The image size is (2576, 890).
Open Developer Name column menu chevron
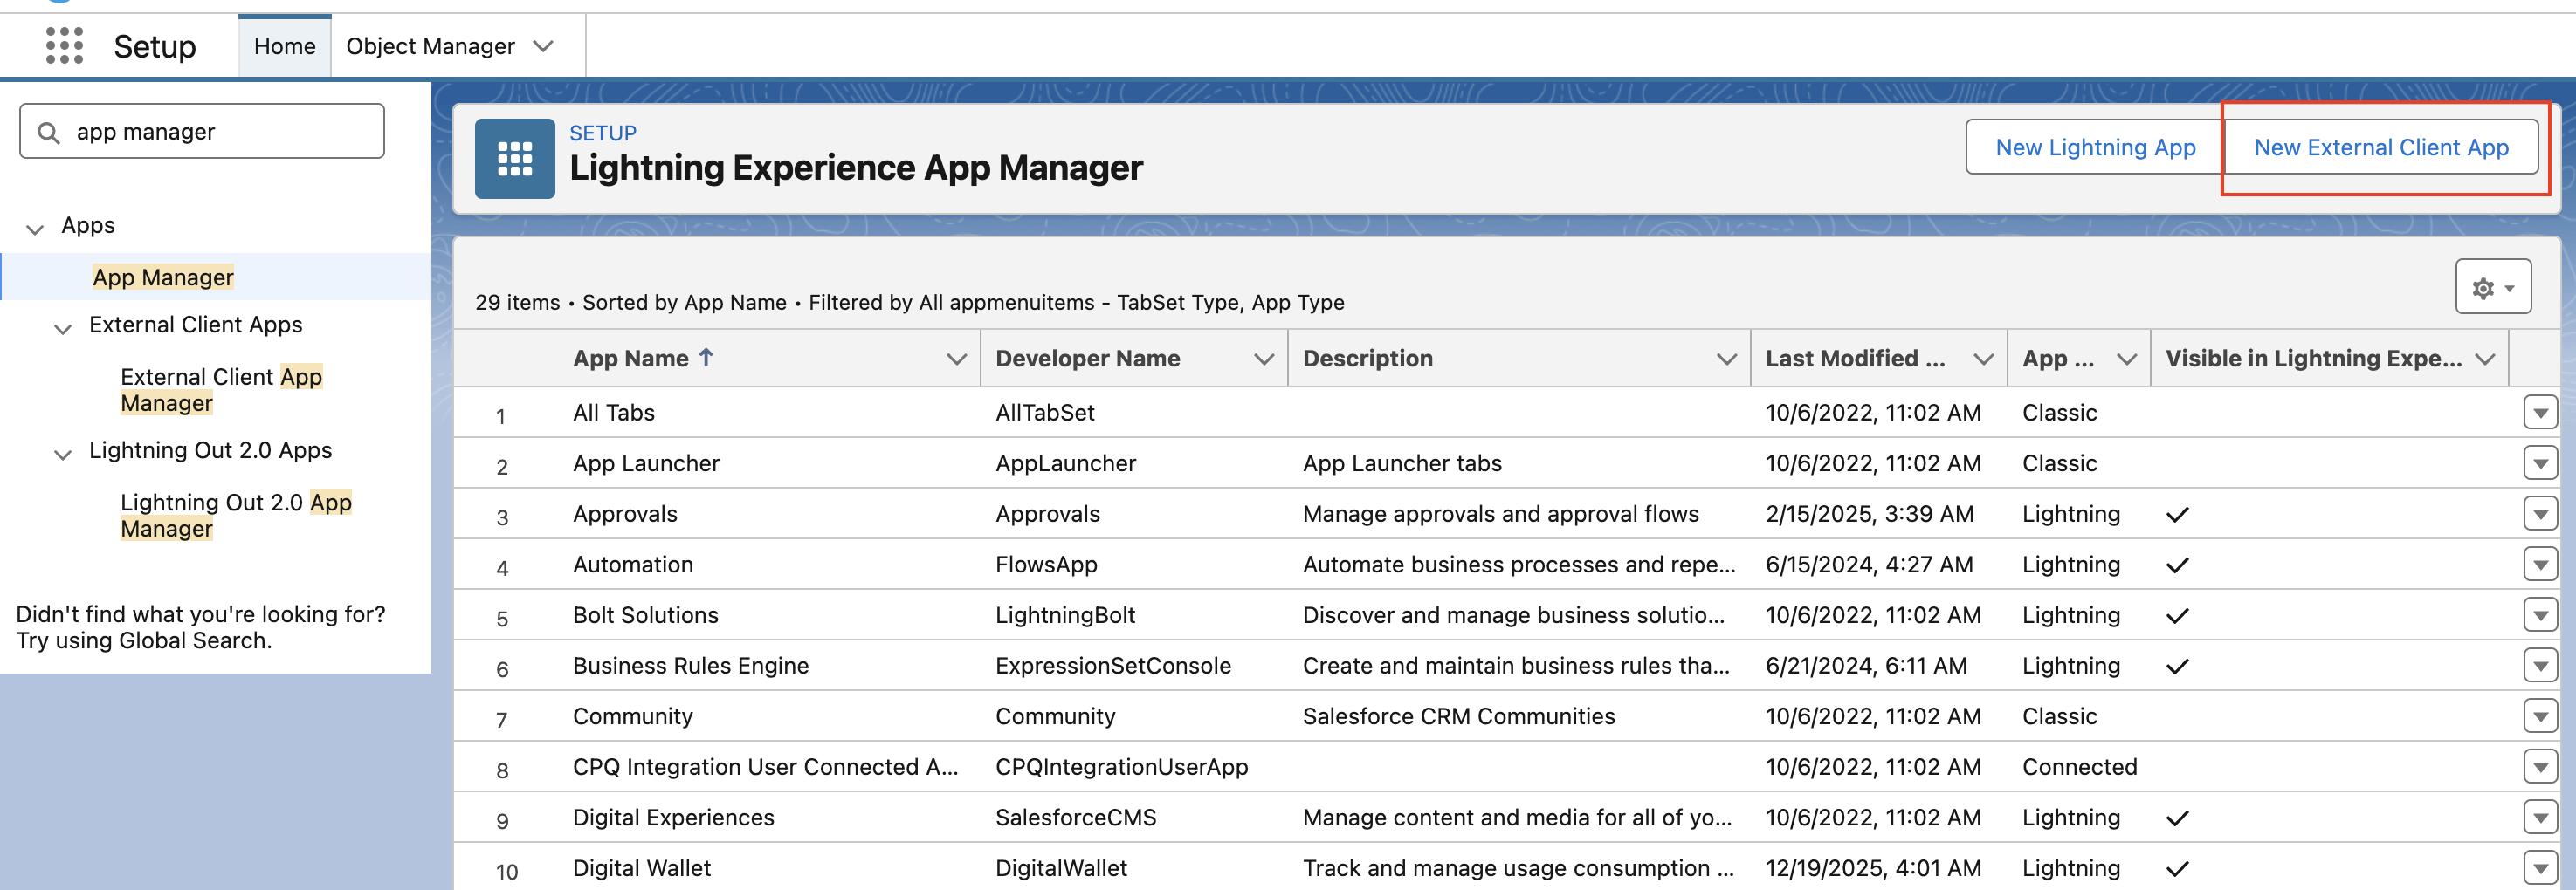click(1263, 359)
